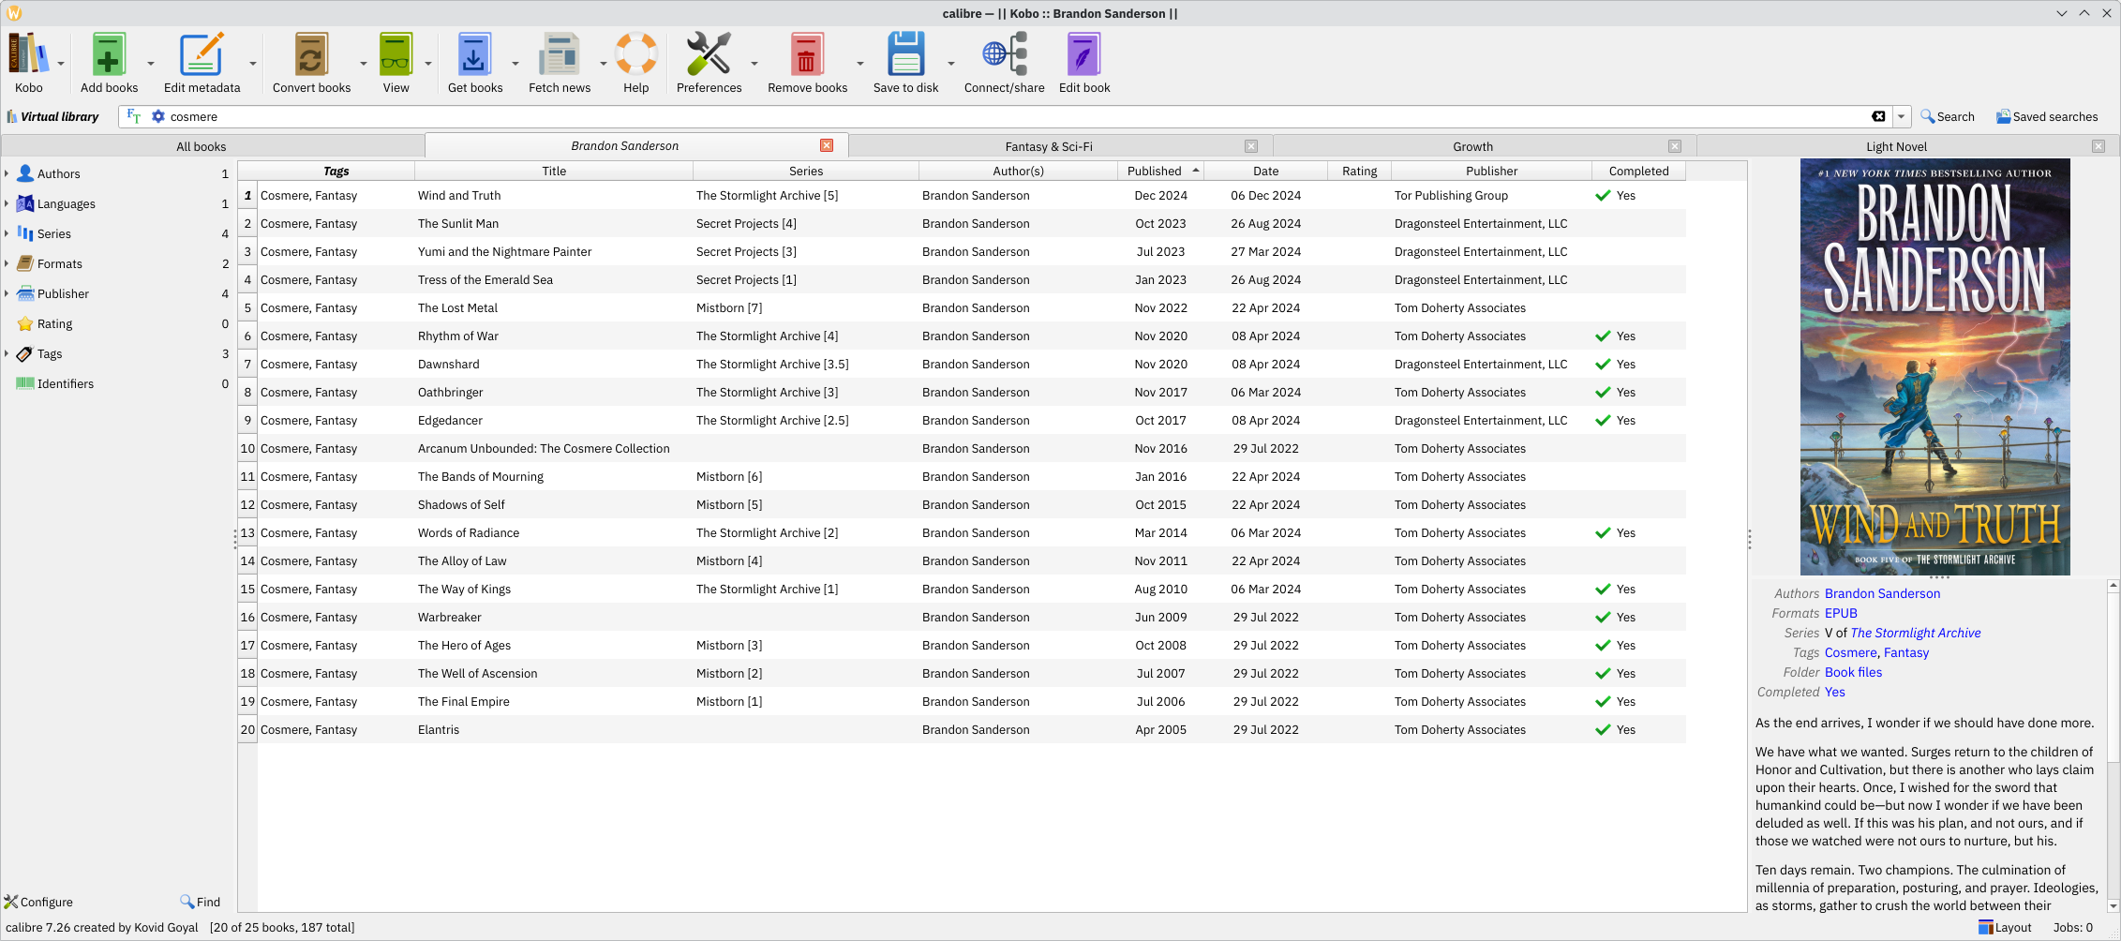Open the Virtual library button
Image resolution: width=2121 pixels, height=941 pixels.
coord(52,116)
